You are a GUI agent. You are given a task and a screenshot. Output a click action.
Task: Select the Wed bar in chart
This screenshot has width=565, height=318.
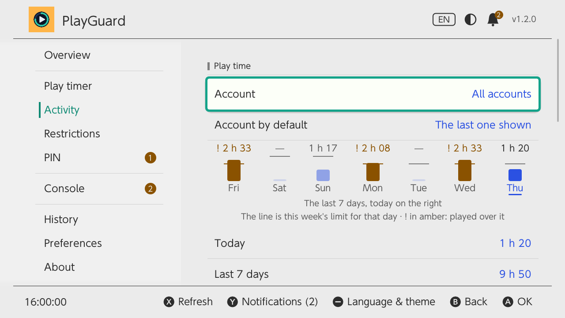pos(465,170)
